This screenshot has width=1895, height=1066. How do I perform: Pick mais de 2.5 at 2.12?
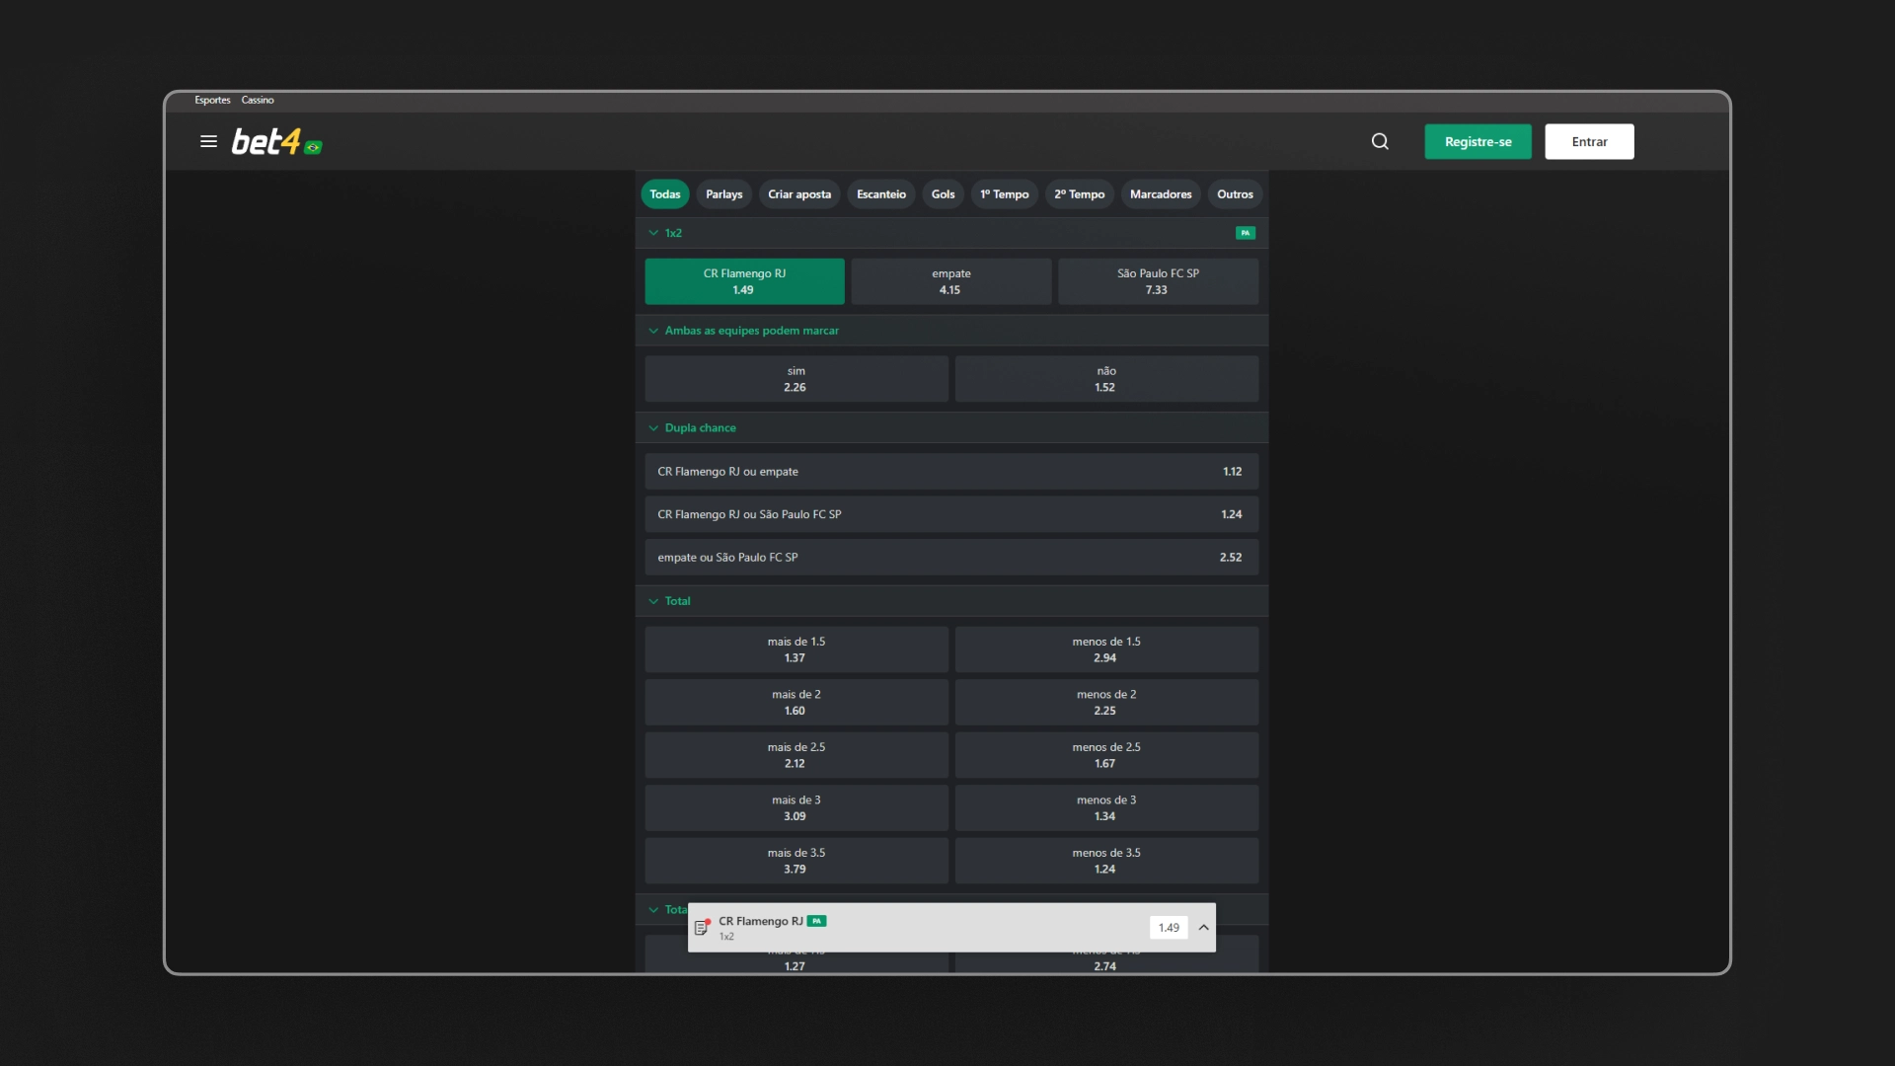[796, 755]
